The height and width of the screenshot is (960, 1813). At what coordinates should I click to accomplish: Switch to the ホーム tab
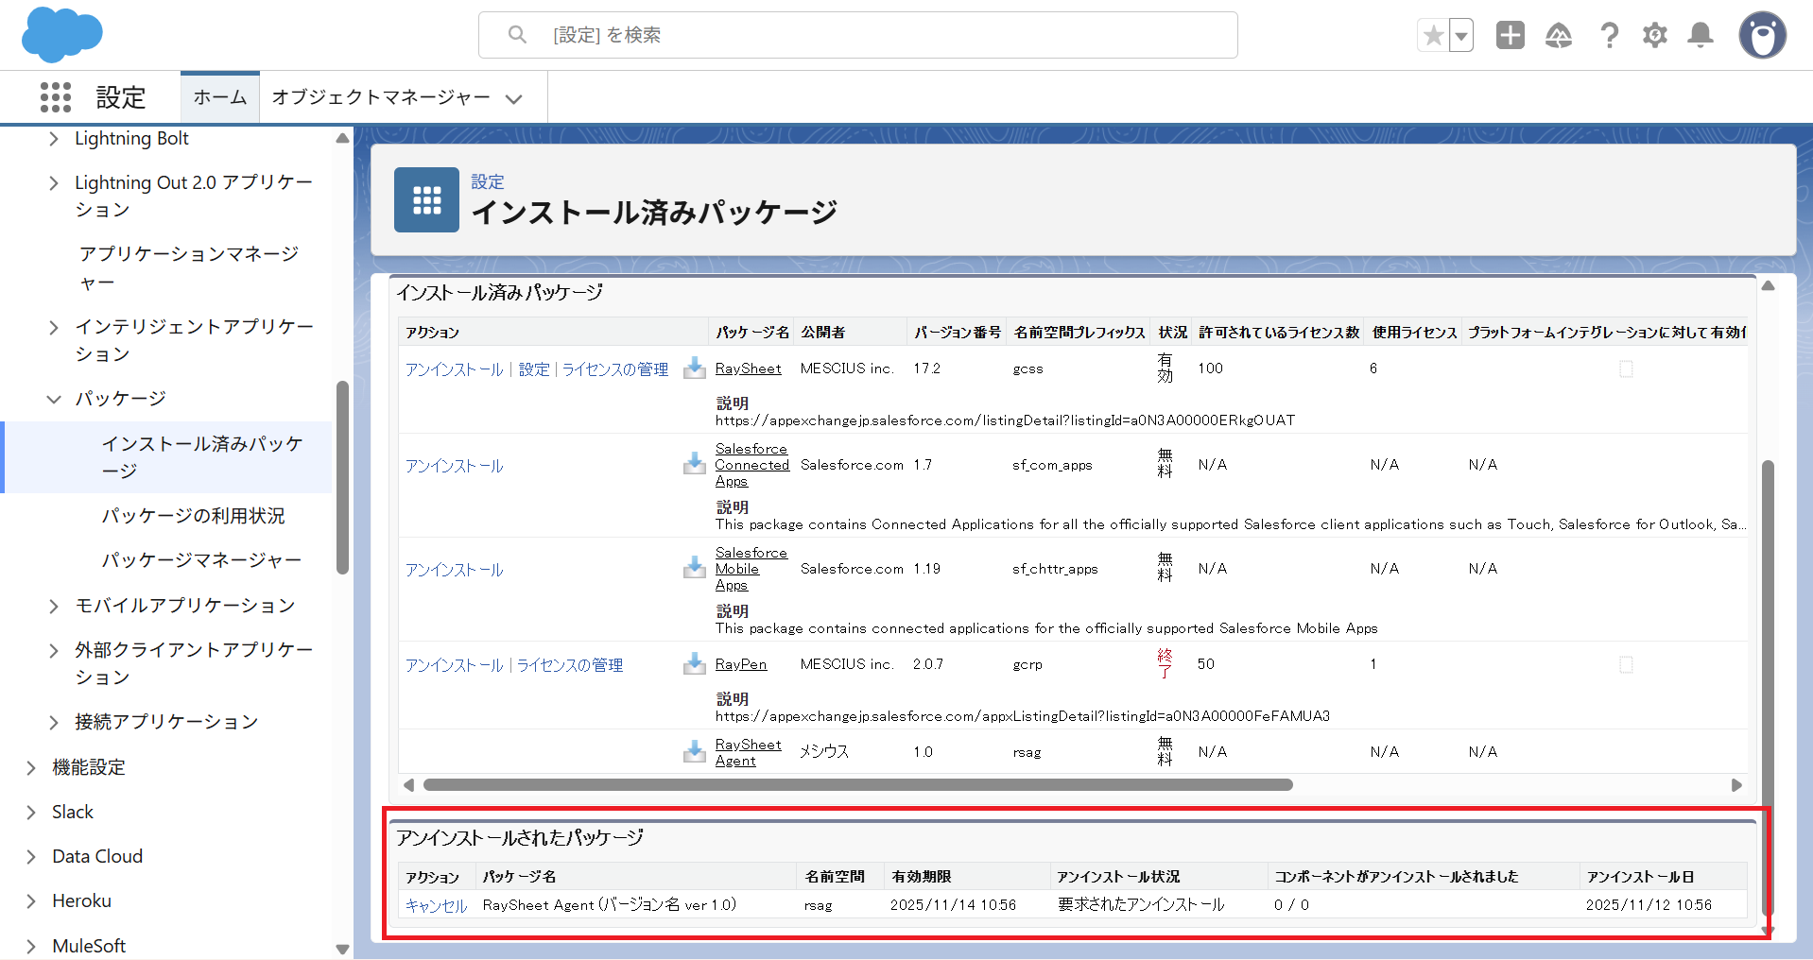pyautogui.click(x=219, y=97)
